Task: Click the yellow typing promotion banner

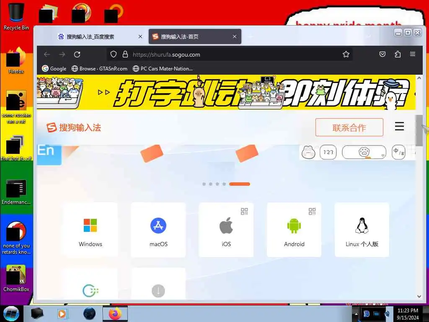Action: pyautogui.click(x=226, y=92)
